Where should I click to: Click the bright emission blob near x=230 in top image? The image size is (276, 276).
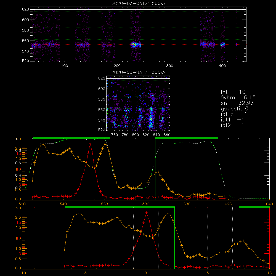[136, 44]
